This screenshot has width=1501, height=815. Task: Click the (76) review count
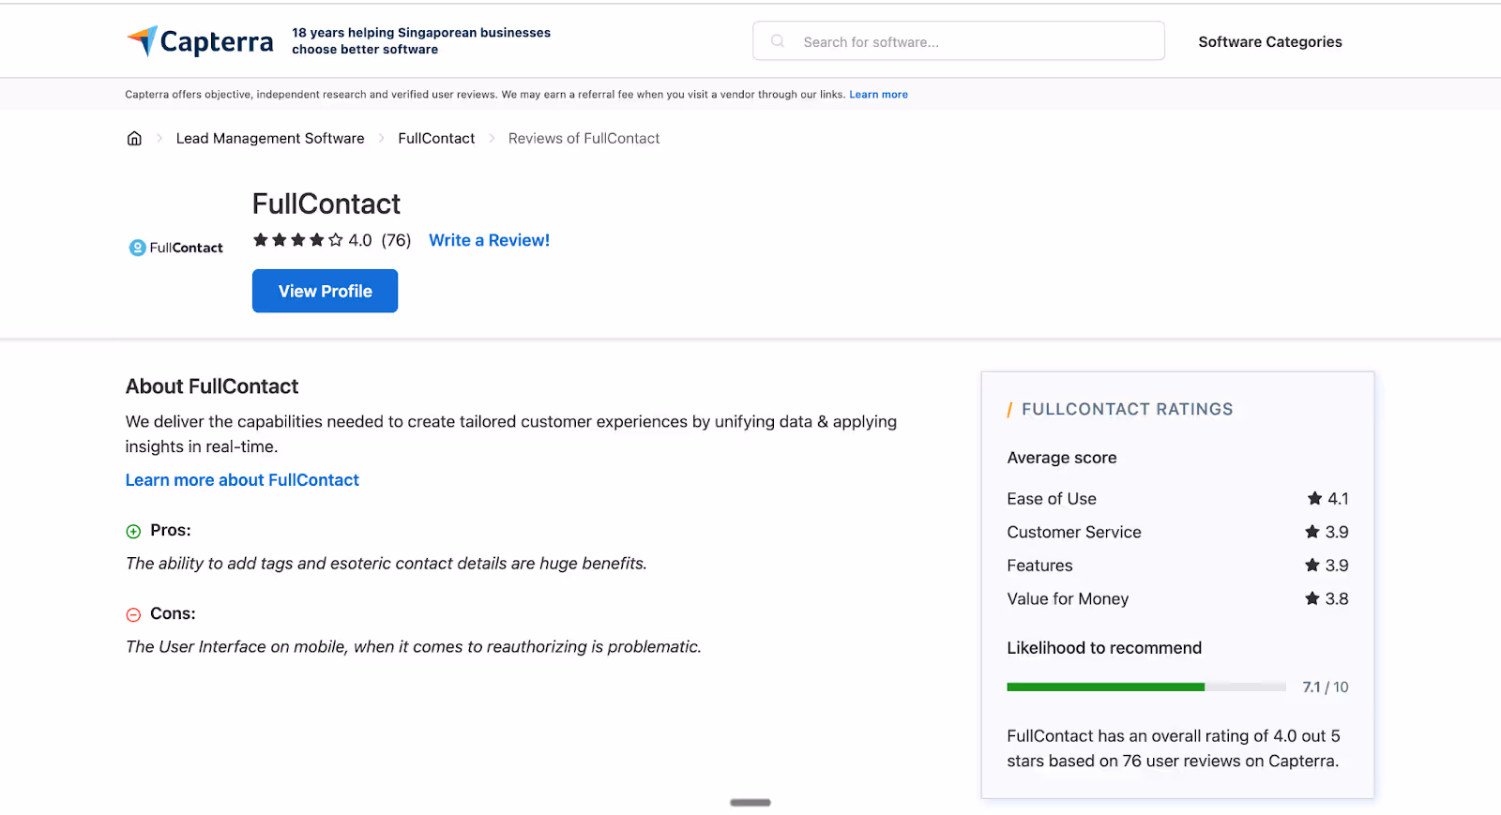click(x=396, y=240)
